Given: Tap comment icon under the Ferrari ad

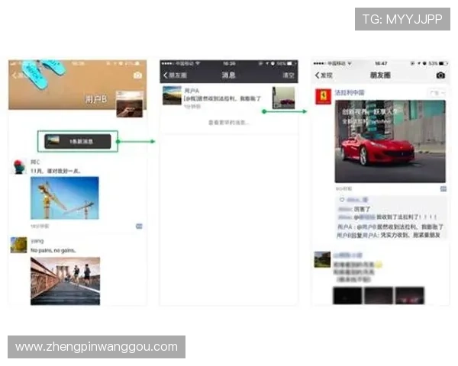Looking at the screenshot, I should pyautogui.click(x=443, y=189).
